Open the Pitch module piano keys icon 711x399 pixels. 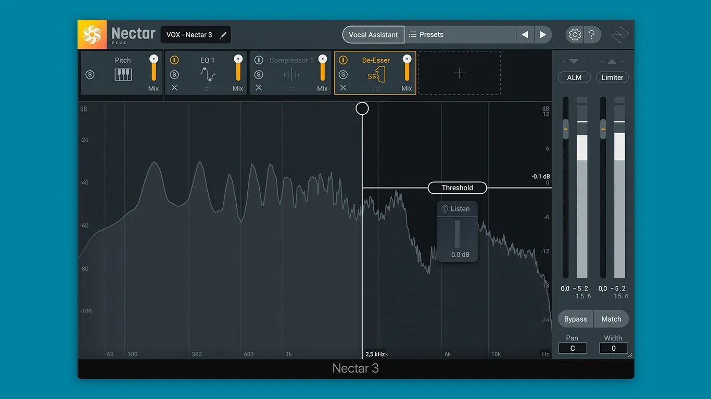123,75
